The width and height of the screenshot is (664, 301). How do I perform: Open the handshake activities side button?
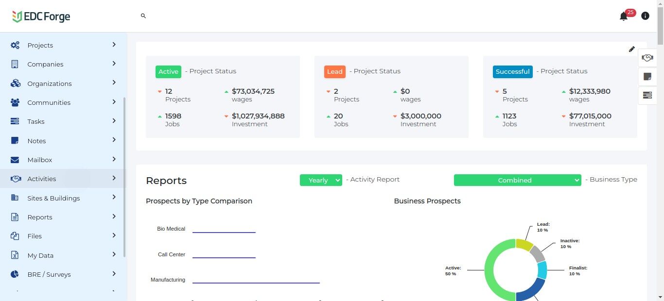(x=647, y=58)
